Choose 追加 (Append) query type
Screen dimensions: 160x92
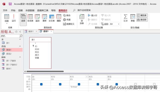point(37,18)
